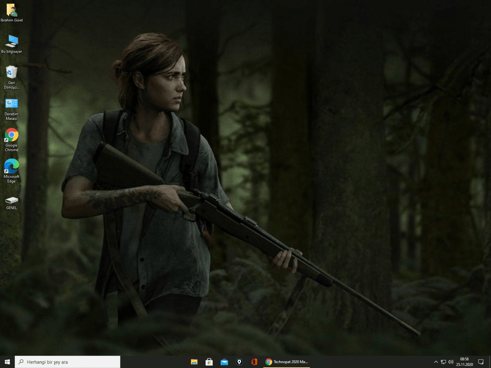Open the volume control tray icon
This screenshot has width=491, height=368.
451,362
